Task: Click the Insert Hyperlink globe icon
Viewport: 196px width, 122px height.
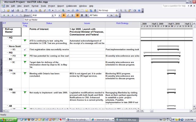Action: coord(63,11)
